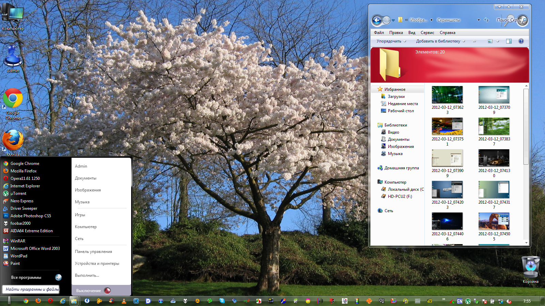Switch the EN language indicator in the tray
The height and width of the screenshot is (306, 545).
point(460,301)
